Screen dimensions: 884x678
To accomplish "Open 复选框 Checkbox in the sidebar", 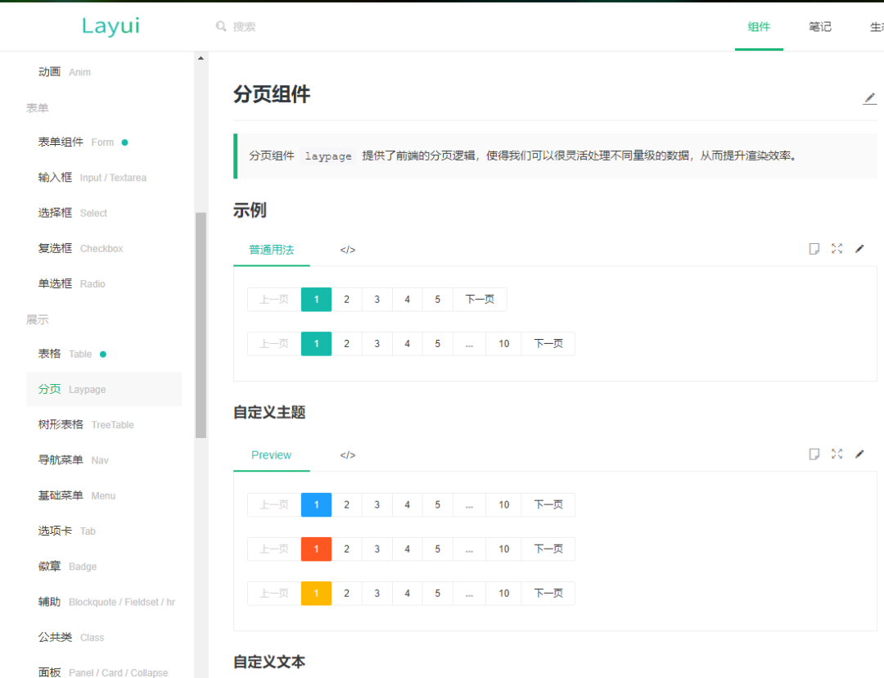I will [x=80, y=248].
